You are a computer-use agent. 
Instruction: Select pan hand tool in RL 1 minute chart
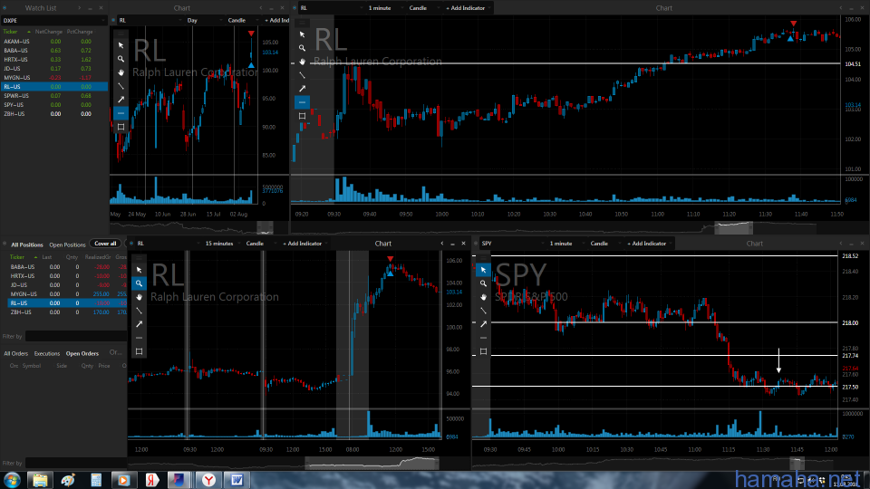(303, 62)
